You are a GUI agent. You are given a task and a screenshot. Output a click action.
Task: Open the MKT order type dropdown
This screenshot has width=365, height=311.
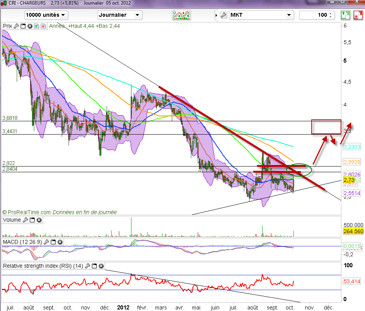261,15
